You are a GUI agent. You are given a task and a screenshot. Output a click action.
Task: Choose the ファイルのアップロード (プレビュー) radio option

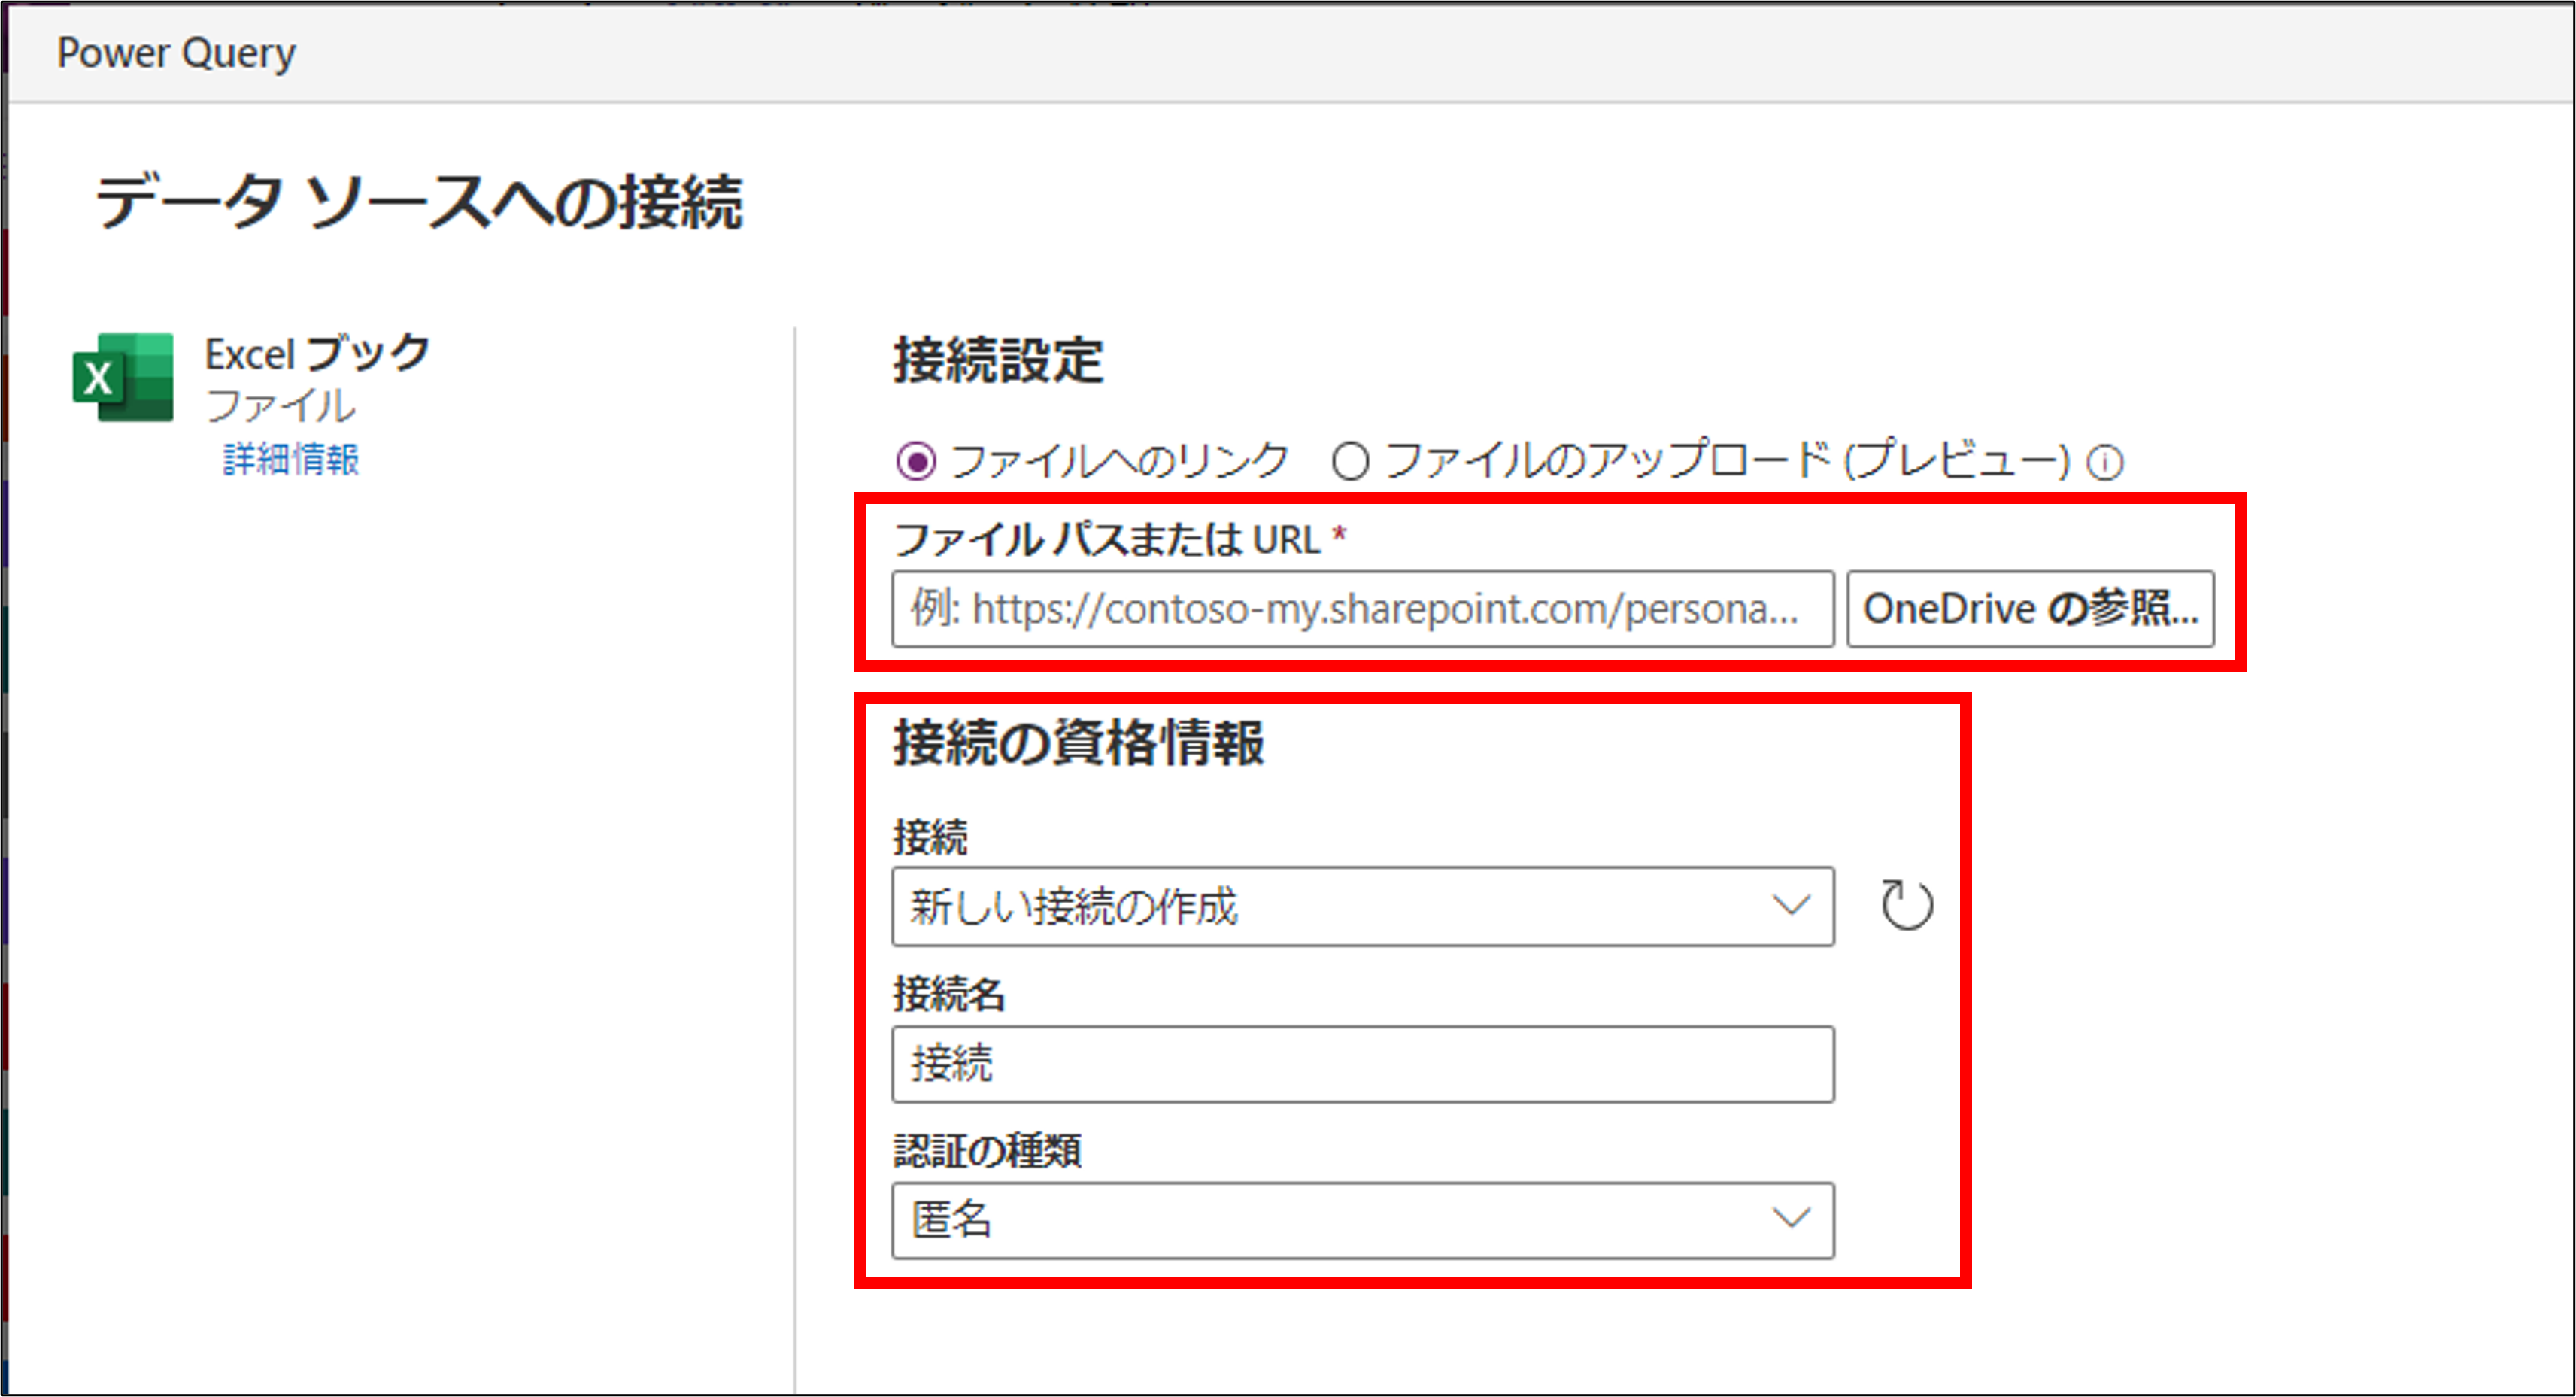point(1352,461)
